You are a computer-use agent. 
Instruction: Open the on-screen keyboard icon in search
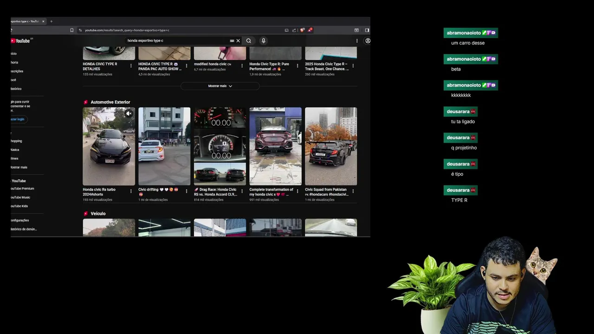click(232, 41)
